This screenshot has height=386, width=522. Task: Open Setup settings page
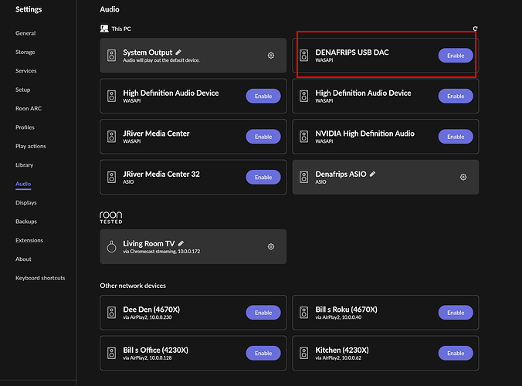click(x=22, y=90)
